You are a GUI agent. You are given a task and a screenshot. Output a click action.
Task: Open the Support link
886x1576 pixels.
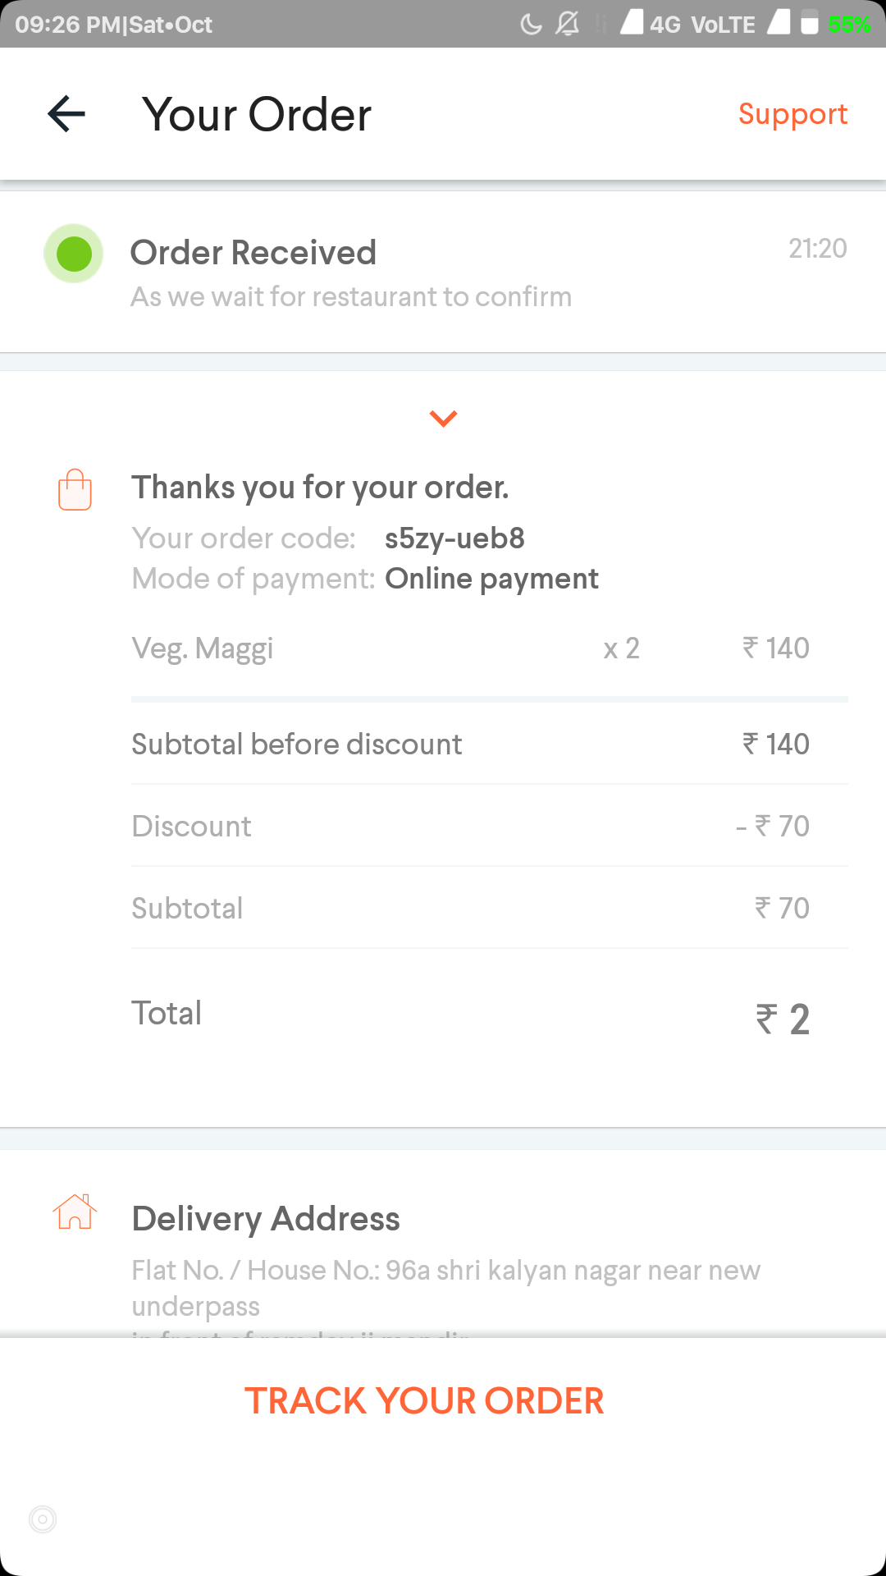coord(792,114)
